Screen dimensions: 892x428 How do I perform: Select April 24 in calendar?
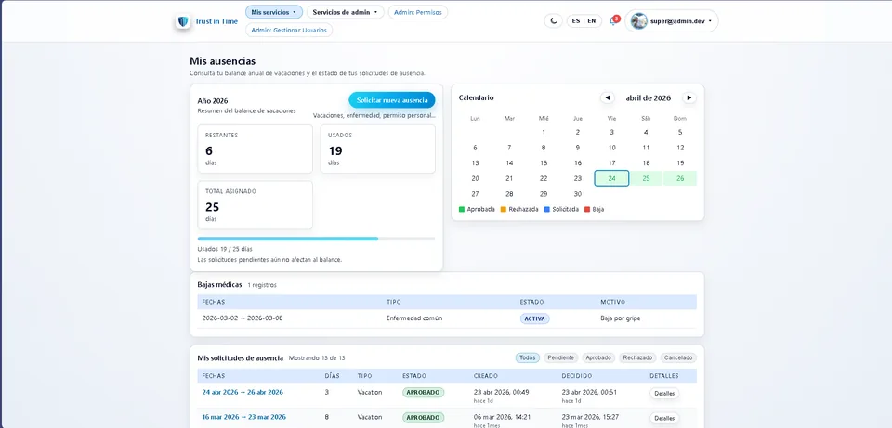tap(611, 178)
